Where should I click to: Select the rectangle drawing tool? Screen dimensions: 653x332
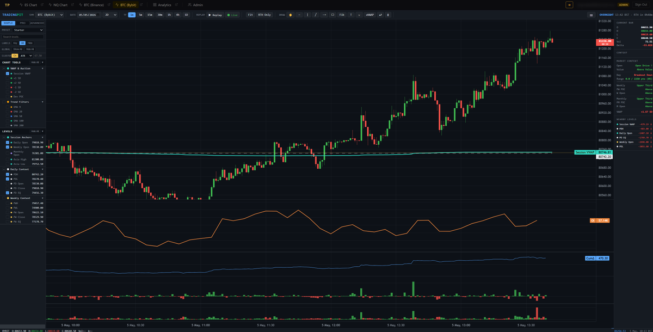point(332,15)
